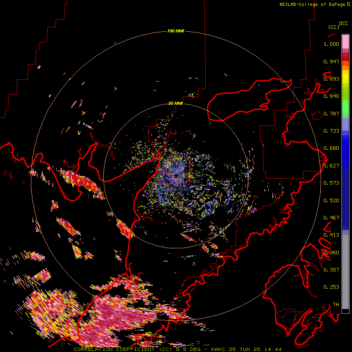Select the 50 NMI range ring label
Image resolution: width=352 pixels, height=352 pixels.
coord(176,103)
